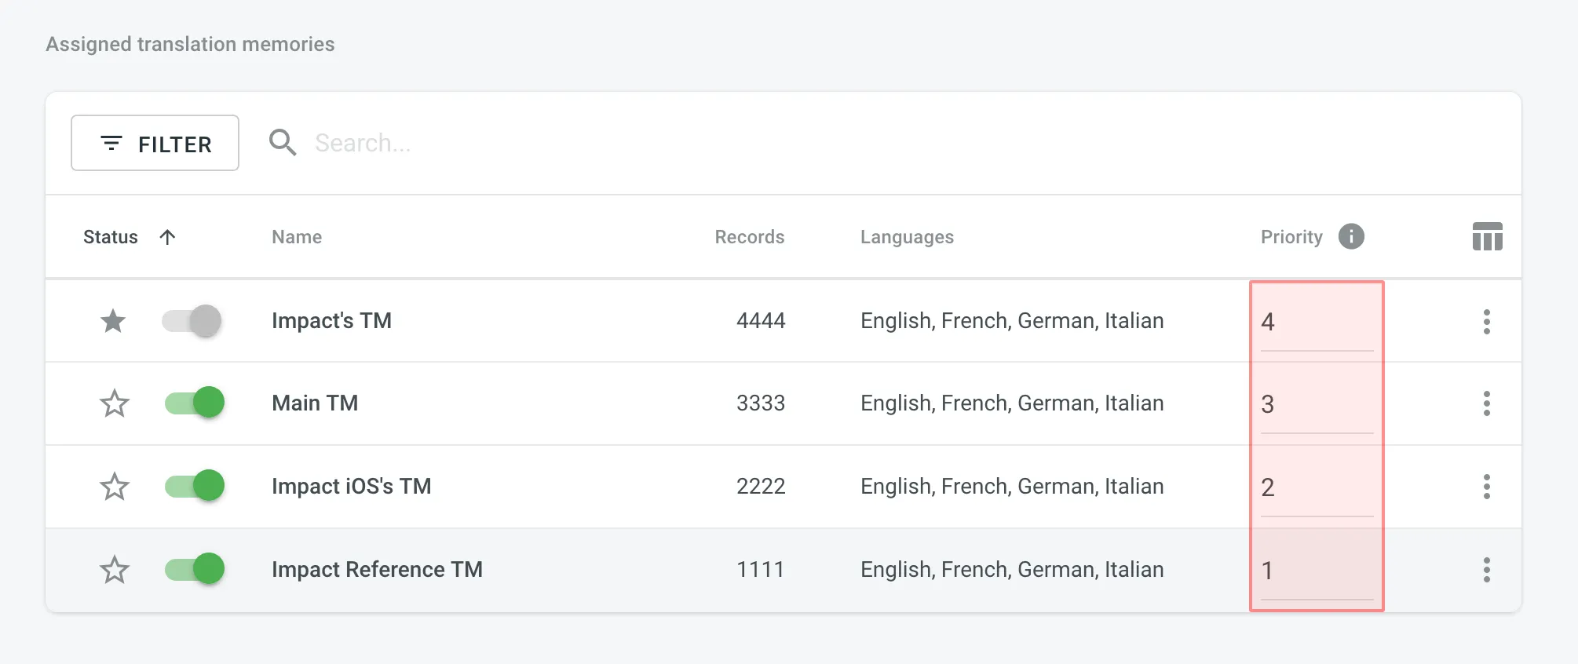This screenshot has width=1578, height=664.
Task: Click the FILTER button
Action: [155, 144]
